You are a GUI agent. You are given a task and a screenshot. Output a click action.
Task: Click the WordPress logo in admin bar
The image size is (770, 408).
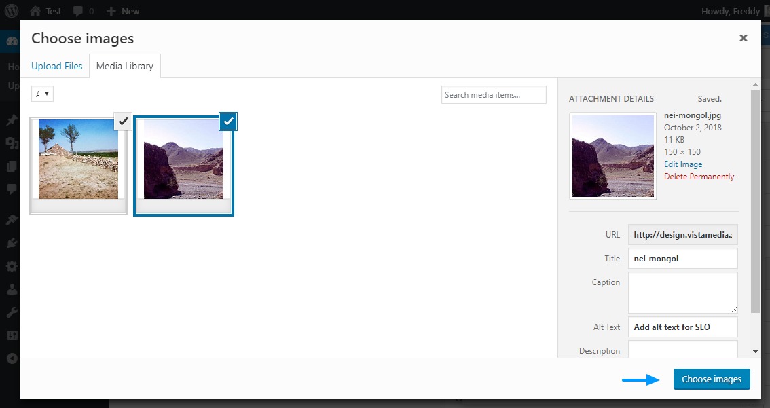[12, 11]
